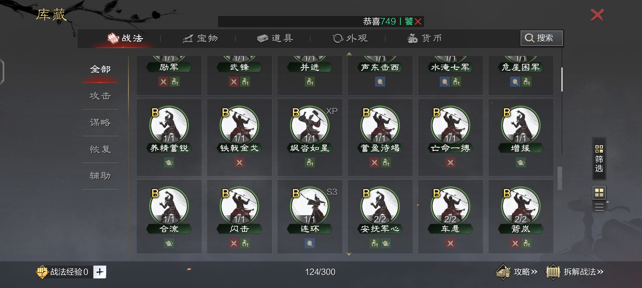Switch to list view layout
Screen dimensions: 642x288
click(599, 207)
